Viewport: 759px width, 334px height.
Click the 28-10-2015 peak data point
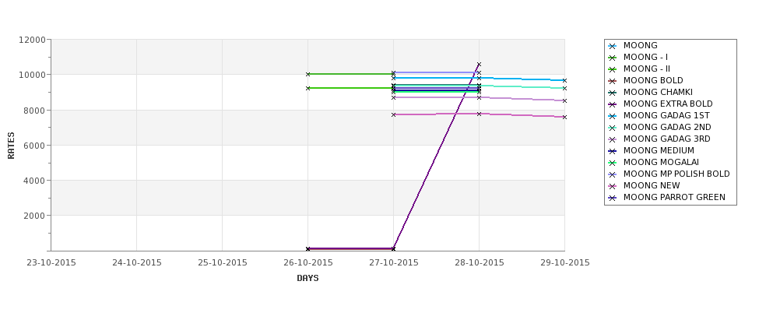480,64
